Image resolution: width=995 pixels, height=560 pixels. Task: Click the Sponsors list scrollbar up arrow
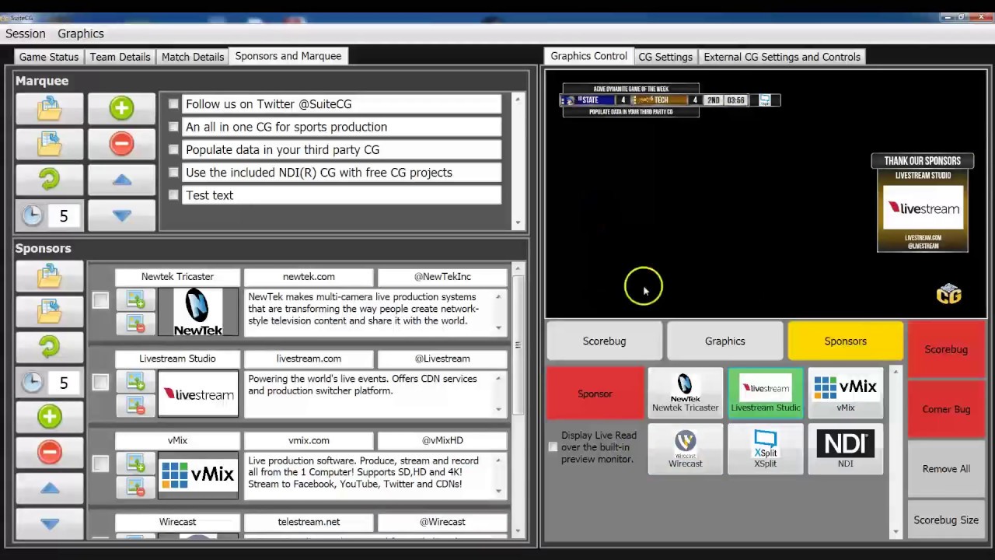(x=518, y=268)
